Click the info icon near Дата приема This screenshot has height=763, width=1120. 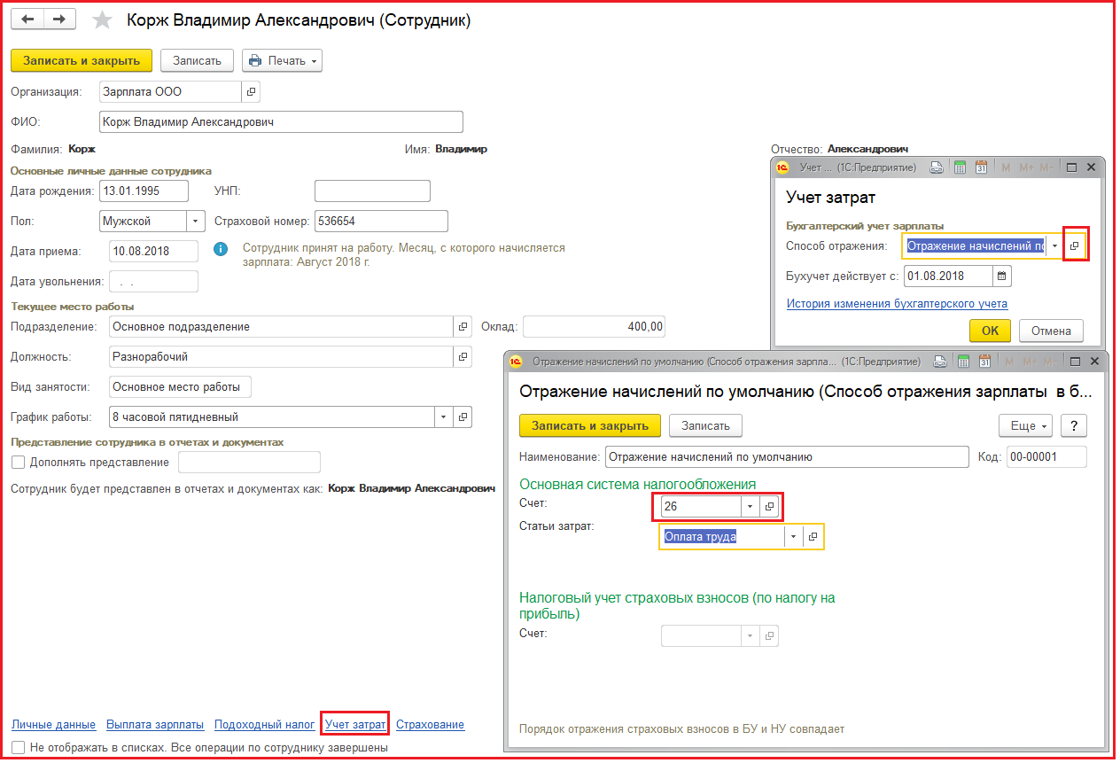tap(221, 250)
